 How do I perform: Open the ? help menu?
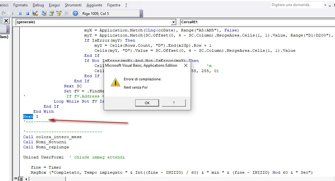click(x=126, y=5)
